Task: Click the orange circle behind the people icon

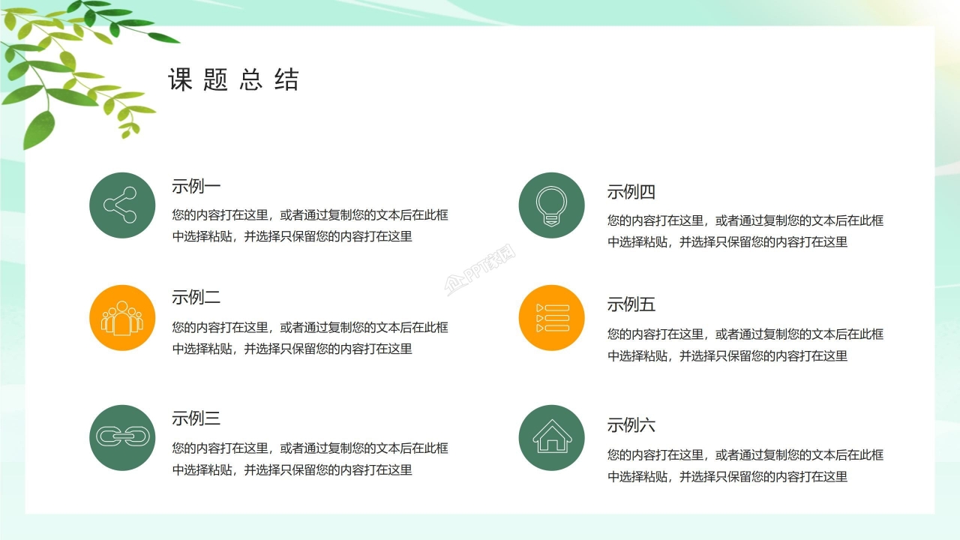Action: pyautogui.click(x=122, y=317)
